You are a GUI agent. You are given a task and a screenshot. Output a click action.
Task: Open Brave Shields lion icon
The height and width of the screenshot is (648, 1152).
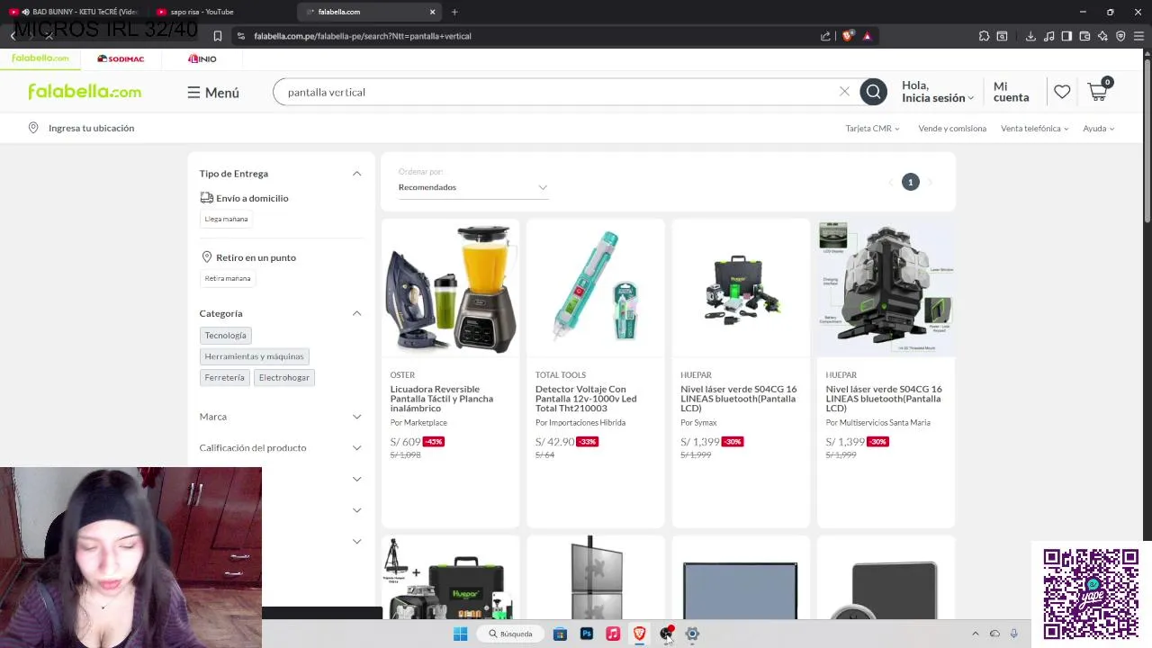click(x=847, y=36)
